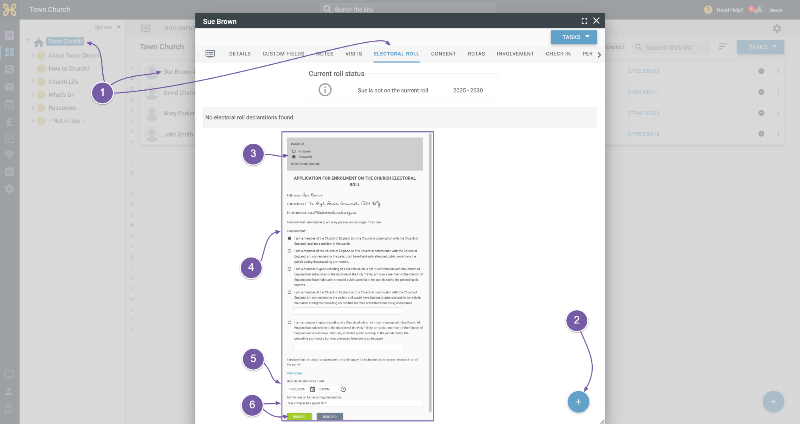Open the handshake heart module in sidebar
This screenshot has height=424, width=800.
[x=10, y=155]
